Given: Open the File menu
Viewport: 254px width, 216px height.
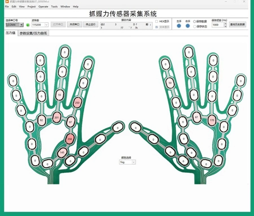Looking at the screenshot, I should 7,7.
